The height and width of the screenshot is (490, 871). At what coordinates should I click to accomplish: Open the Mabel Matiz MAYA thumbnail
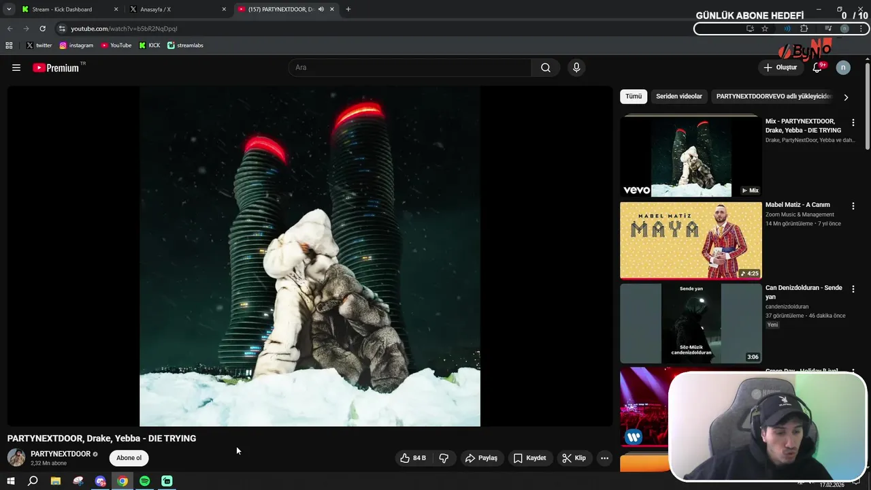point(691,240)
